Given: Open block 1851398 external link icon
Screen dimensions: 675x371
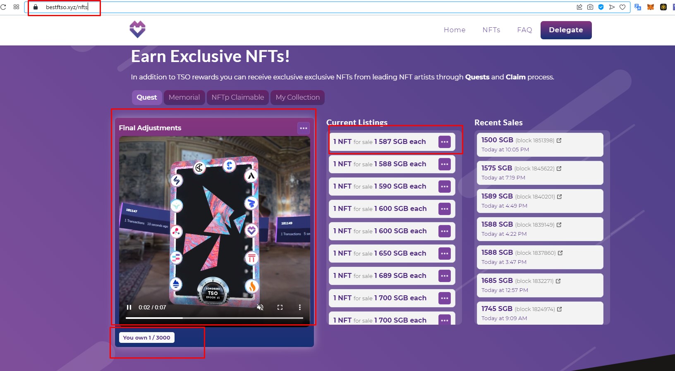Looking at the screenshot, I should click(559, 140).
